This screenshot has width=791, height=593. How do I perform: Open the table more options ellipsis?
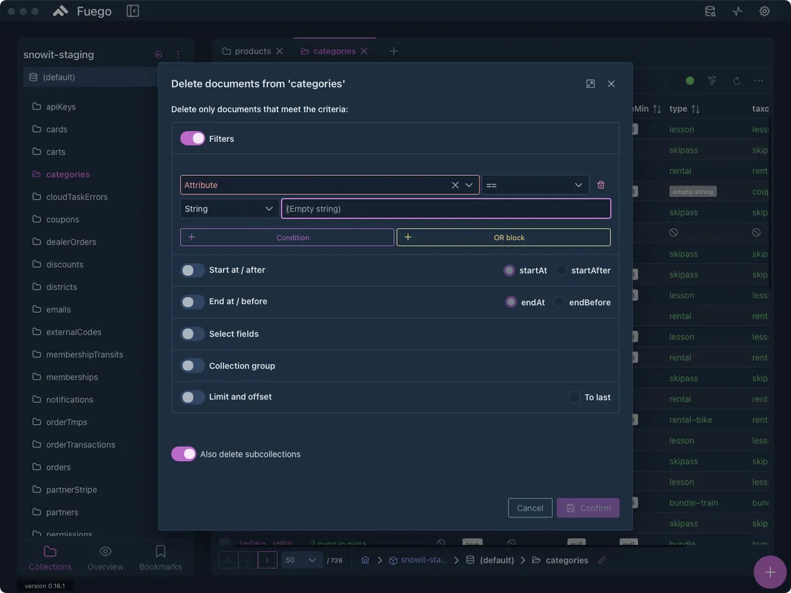pyautogui.click(x=759, y=80)
